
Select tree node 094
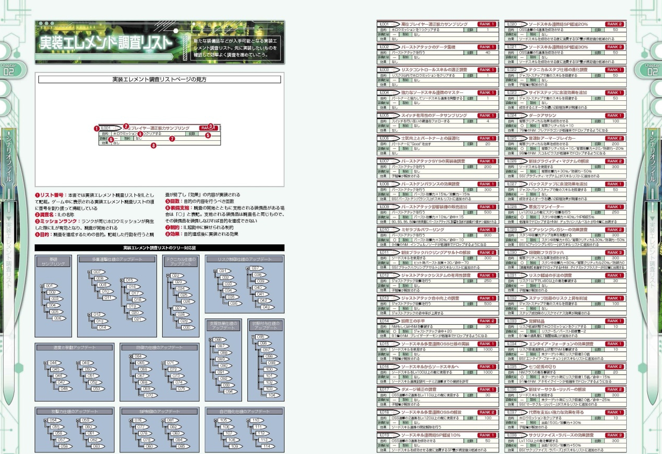(x=230, y=391)
